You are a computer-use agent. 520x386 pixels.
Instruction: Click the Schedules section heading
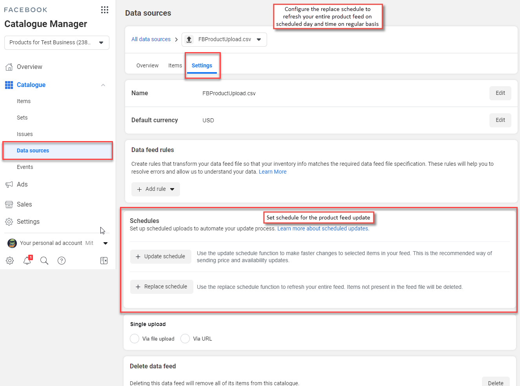click(144, 221)
